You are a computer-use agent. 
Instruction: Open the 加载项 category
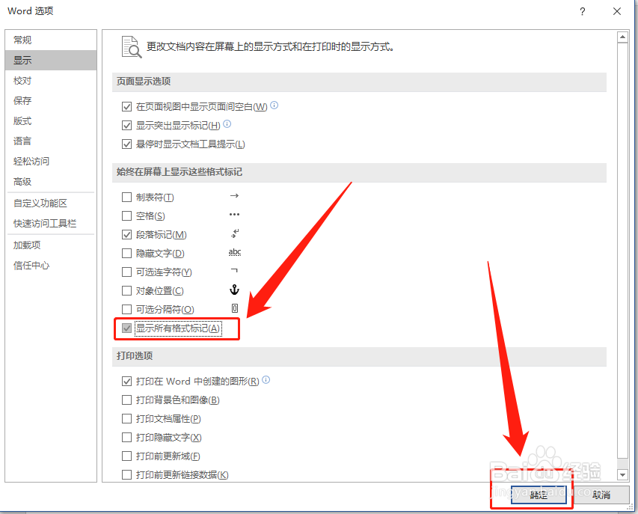pos(51,245)
